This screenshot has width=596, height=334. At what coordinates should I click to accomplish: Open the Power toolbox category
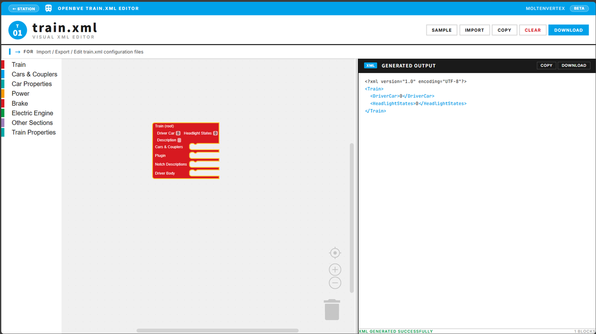[x=31, y=94]
